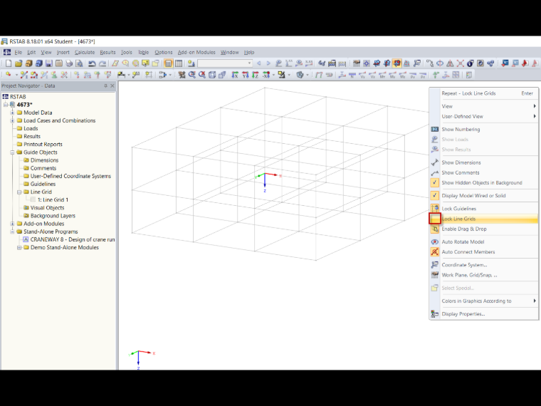Click the New node icon in second toolbar

point(9,75)
